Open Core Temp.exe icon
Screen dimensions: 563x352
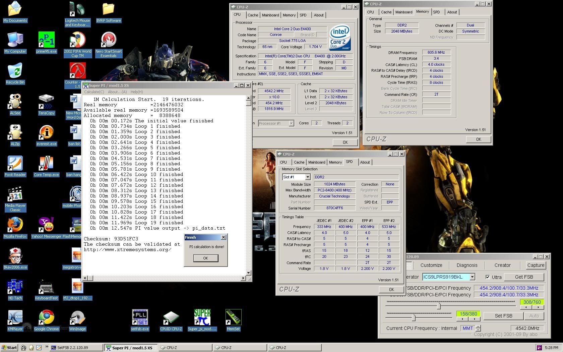46,166
